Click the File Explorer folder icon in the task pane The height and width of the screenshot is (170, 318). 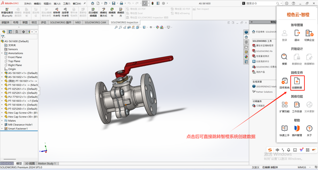[x=246, y=47]
